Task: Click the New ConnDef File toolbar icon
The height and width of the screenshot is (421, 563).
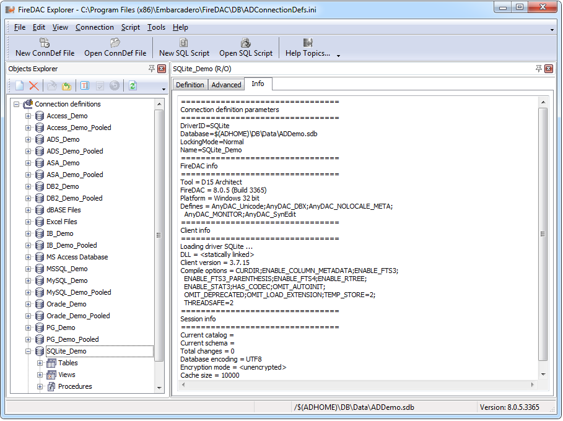Action: [x=45, y=43]
